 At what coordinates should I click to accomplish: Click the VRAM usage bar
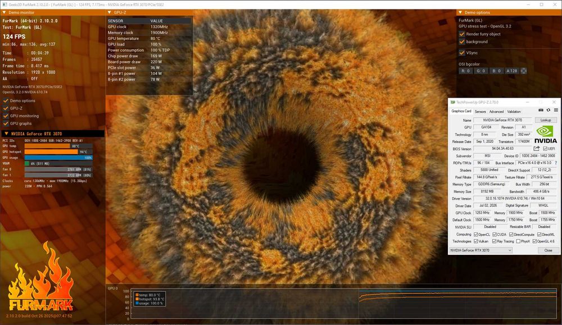click(x=58, y=163)
